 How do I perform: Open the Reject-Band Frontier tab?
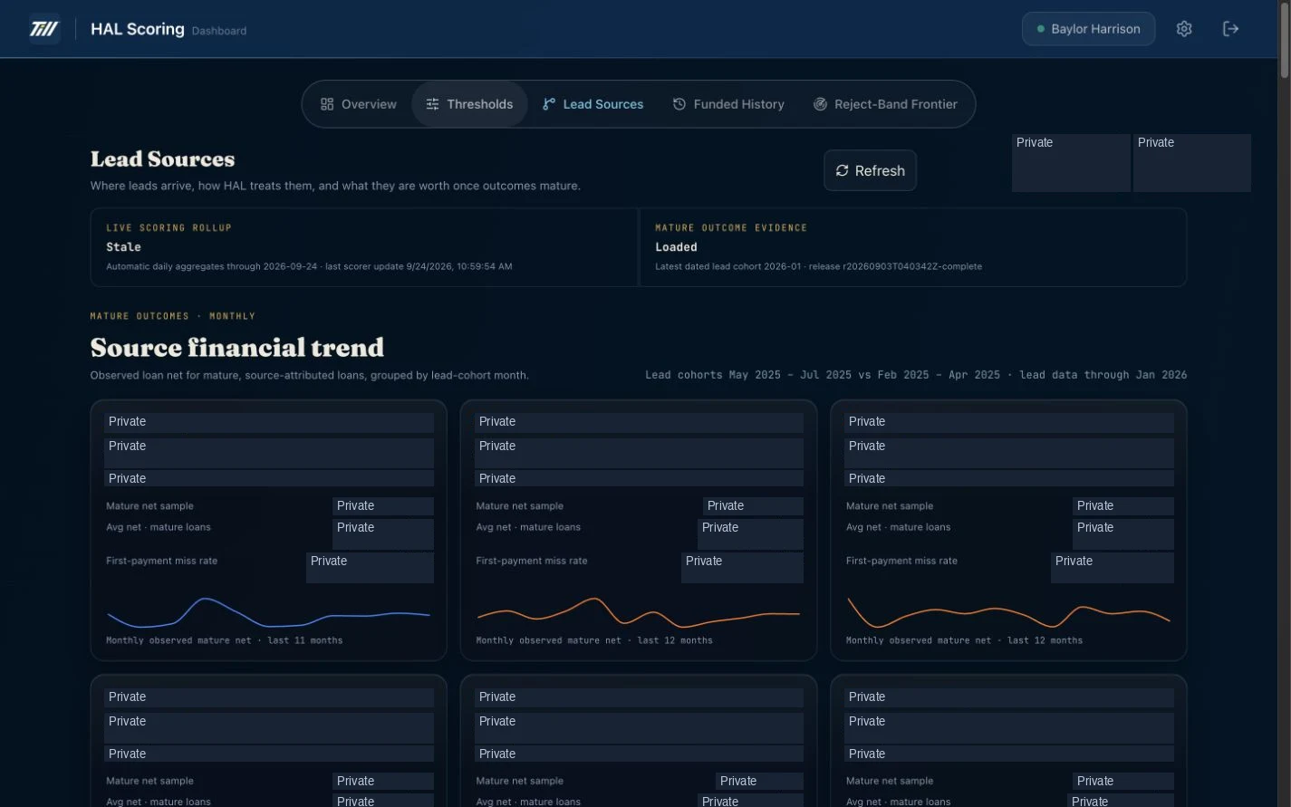[x=885, y=104]
